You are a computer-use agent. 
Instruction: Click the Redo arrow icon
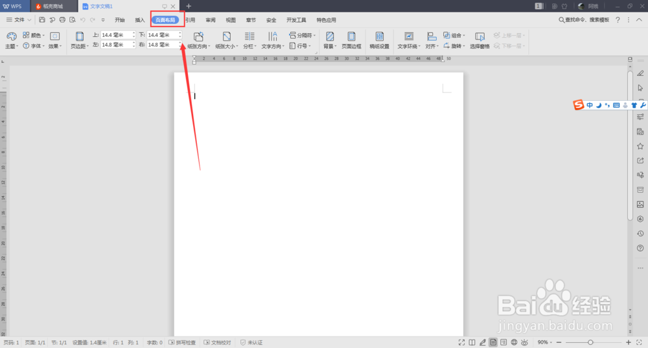click(93, 20)
